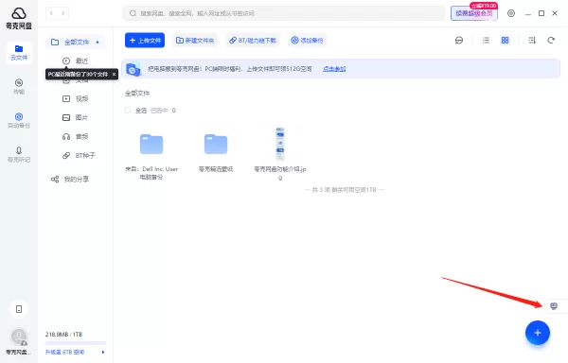
Task: Open the settings gear icon
Action: [x=511, y=13]
